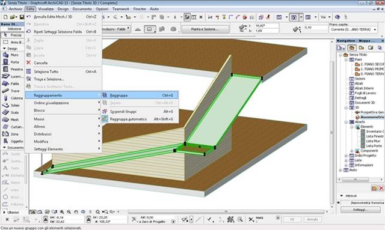385x230 pixels.
Task: Collapse the Documento toolbox section
Action: (x=4, y=148)
